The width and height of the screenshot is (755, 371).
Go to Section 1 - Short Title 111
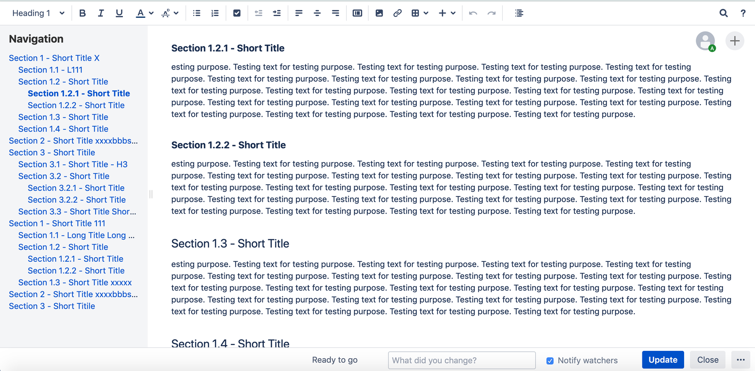[57, 223]
